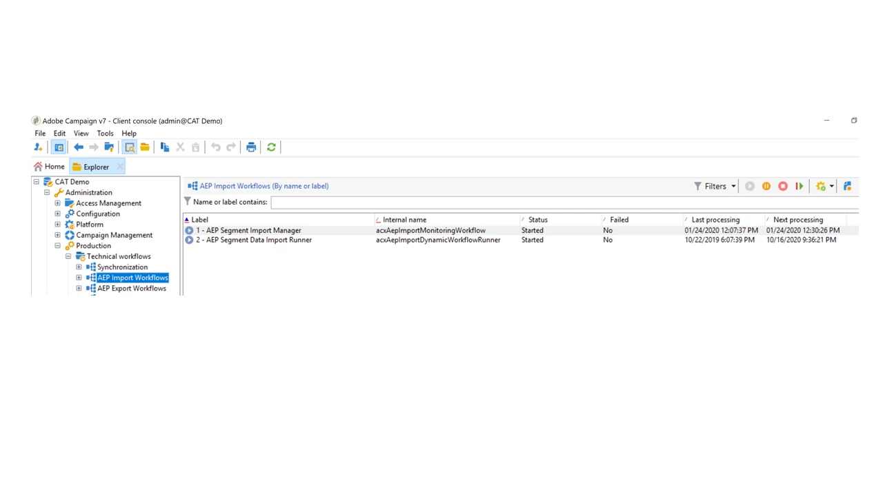Expand the Configuration node
Viewport: 883px width, 496px height.
click(x=58, y=214)
